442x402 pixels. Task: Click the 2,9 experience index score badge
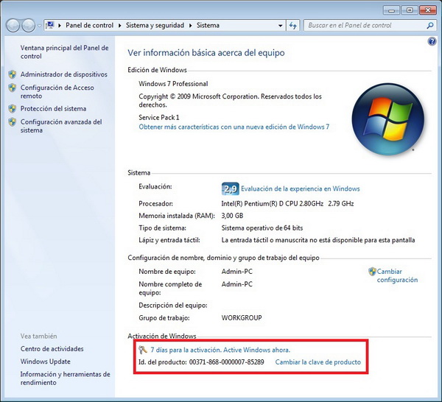click(230, 188)
